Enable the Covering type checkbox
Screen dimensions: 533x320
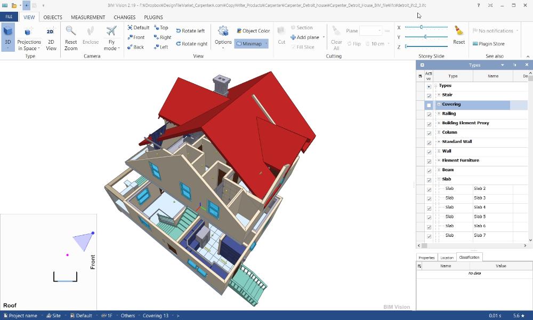click(x=429, y=106)
